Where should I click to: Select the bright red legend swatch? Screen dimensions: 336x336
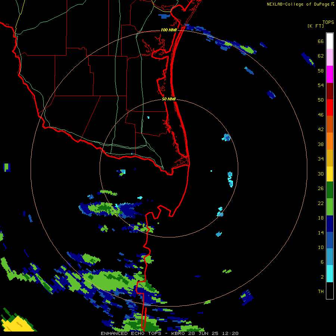330,108
